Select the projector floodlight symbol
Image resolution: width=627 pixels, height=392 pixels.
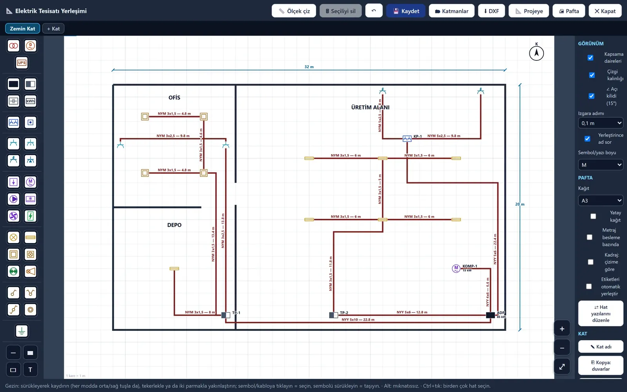[x=31, y=271]
